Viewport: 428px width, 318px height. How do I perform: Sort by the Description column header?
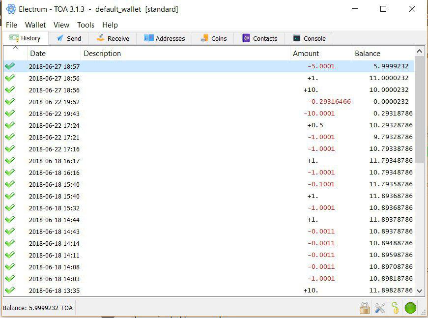[185, 53]
